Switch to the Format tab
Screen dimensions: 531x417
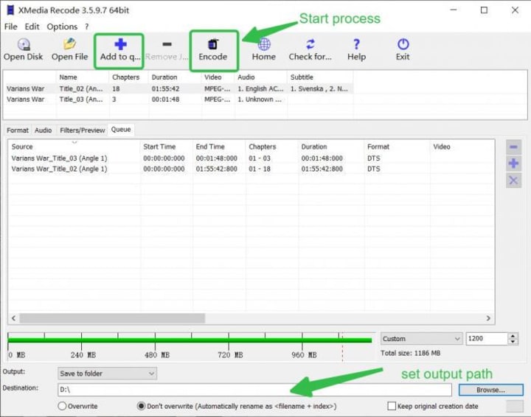17,130
